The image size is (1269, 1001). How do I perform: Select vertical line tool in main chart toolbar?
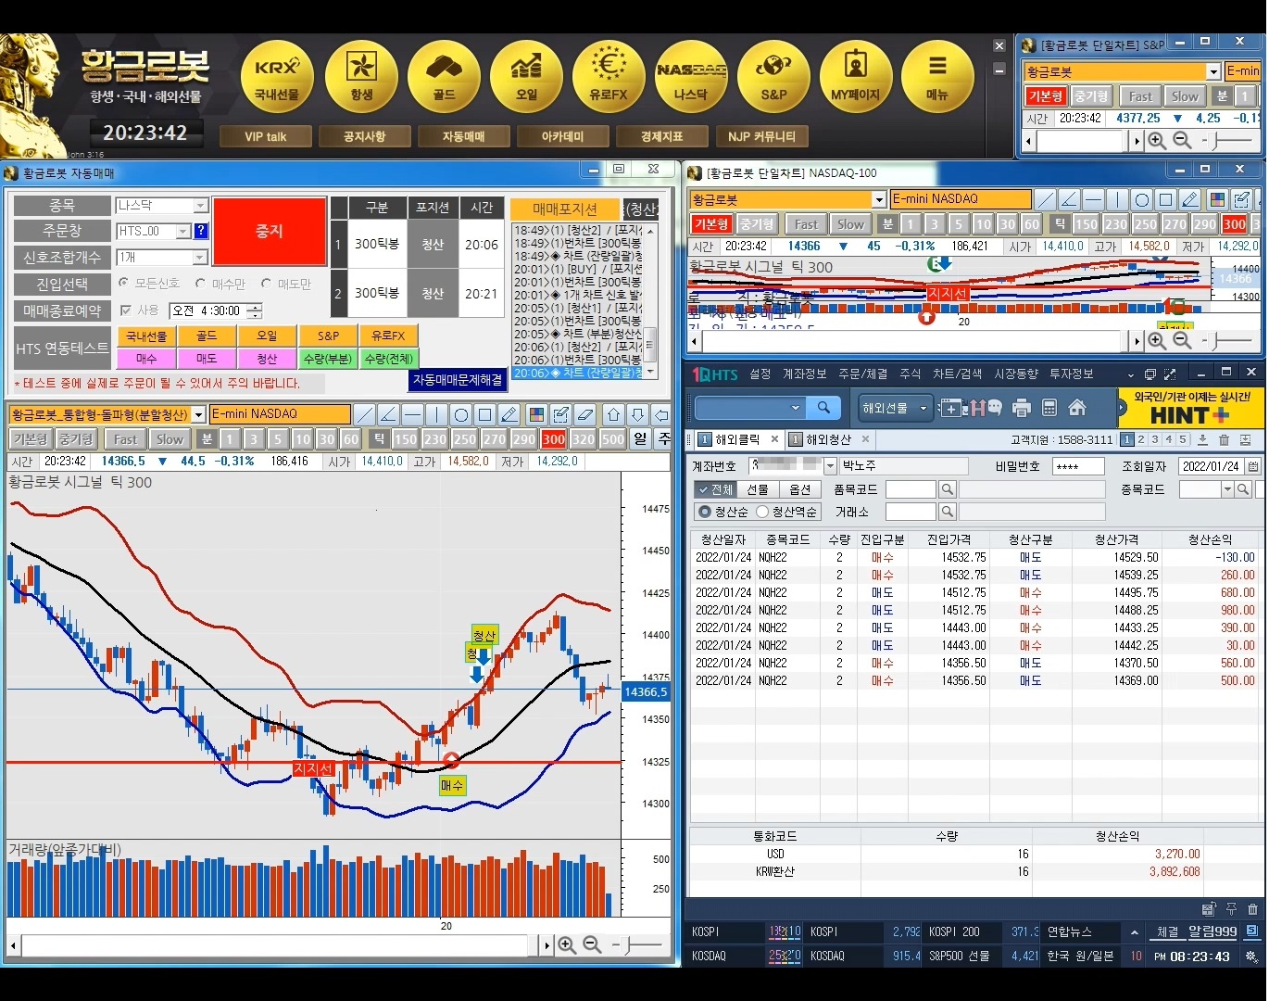tap(437, 414)
